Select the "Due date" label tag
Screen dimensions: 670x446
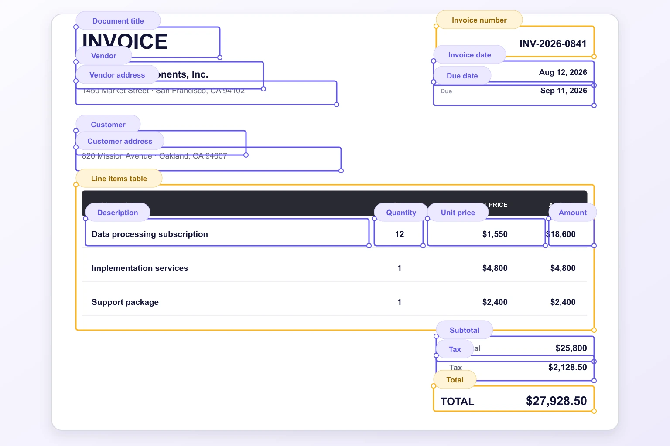(x=462, y=76)
